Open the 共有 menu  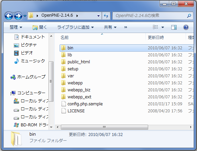(x=110, y=27)
